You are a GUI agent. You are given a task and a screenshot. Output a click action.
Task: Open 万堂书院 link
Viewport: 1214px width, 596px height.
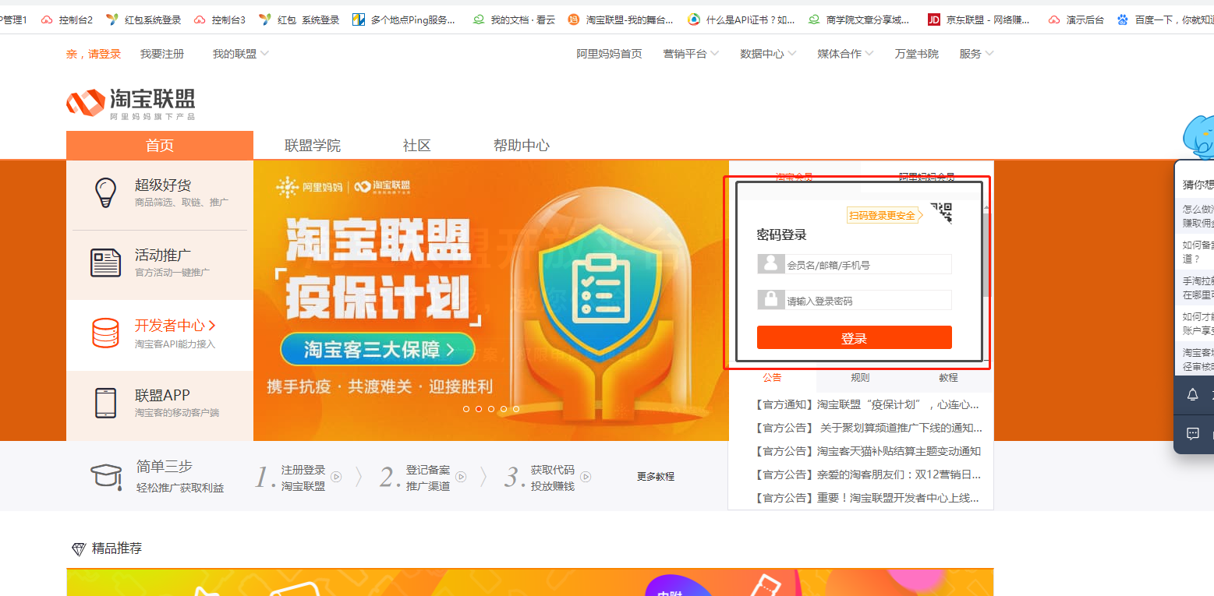tap(917, 54)
